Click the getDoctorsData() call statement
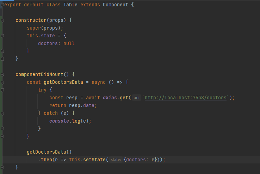 (49, 152)
